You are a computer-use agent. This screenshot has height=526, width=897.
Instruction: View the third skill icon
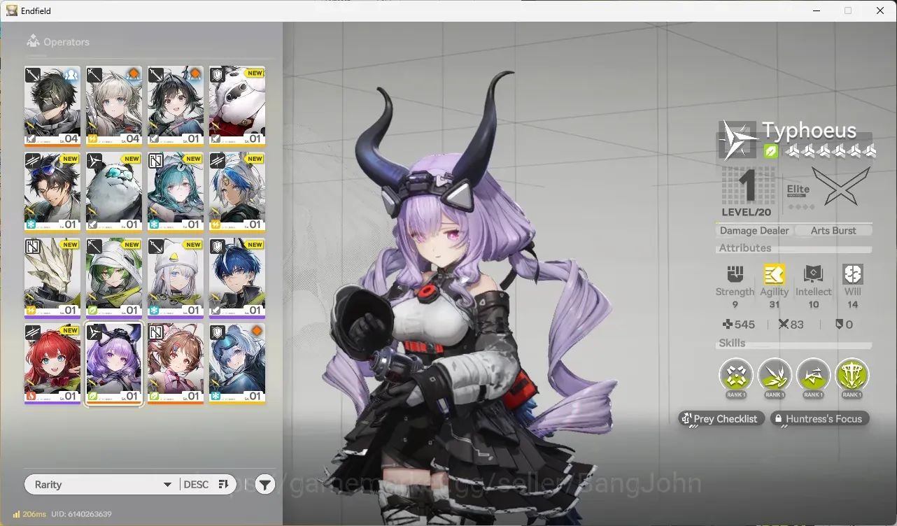(813, 376)
